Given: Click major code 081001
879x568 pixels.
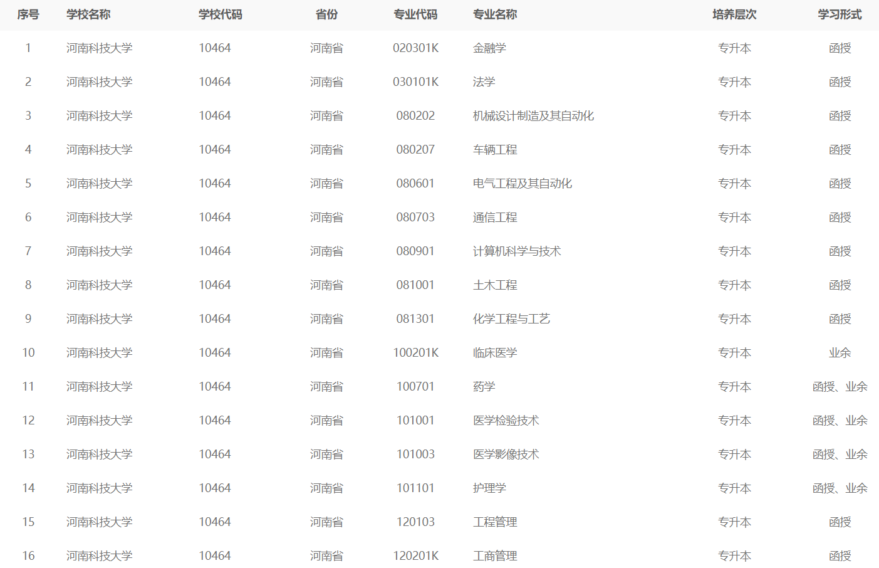Looking at the screenshot, I should [415, 285].
